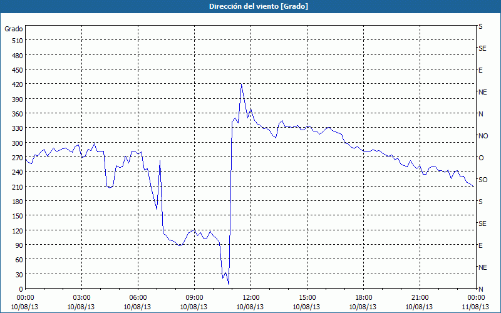Viewport: 501px width, 313px height.
Task: Select the 18:00 x-axis time label
Action: (364, 298)
